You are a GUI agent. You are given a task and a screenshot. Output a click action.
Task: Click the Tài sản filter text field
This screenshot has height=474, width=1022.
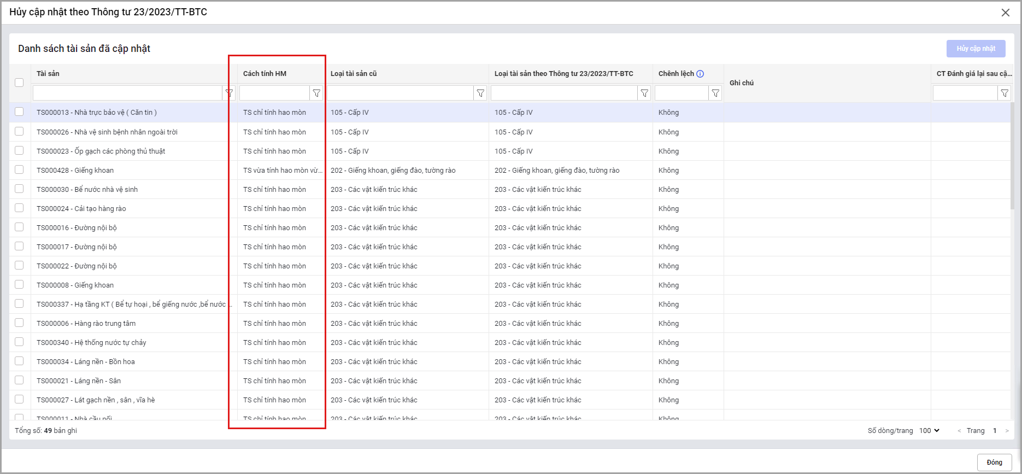click(127, 93)
